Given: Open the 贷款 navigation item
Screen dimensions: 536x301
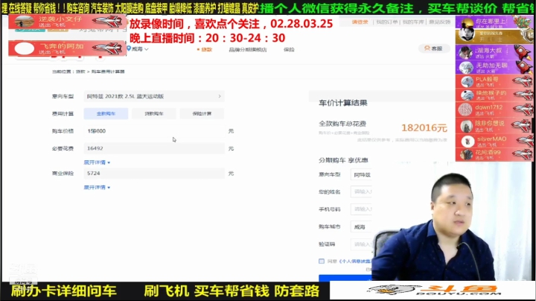Looking at the screenshot, I should 206,50.
